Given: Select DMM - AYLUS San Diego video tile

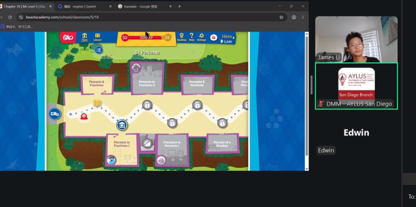Looking at the screenshot, I should click(x=356, y=86).
